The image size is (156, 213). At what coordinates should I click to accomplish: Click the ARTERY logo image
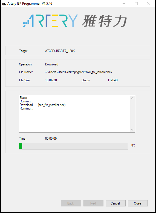pyautogui.click(x=75, y=21)
